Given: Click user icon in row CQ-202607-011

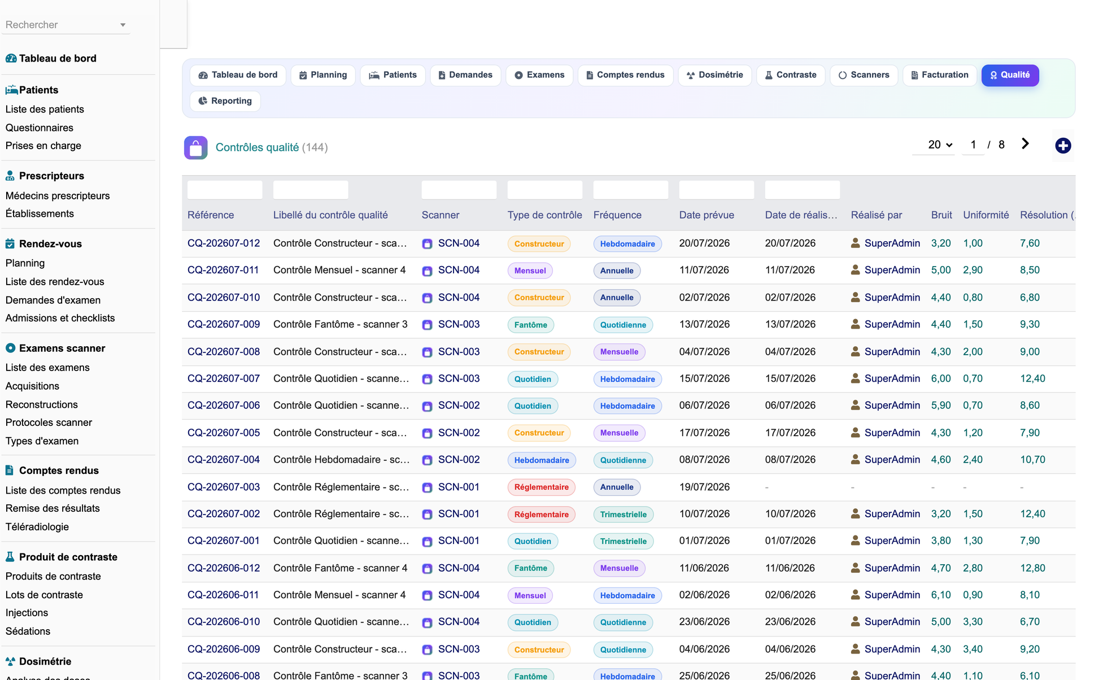Looking at the screenshot, I should click(856, 270).
